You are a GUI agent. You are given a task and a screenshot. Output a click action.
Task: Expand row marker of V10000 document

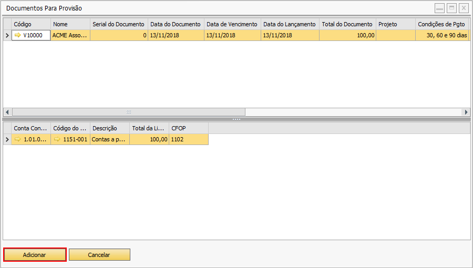[x=7, y=35]
